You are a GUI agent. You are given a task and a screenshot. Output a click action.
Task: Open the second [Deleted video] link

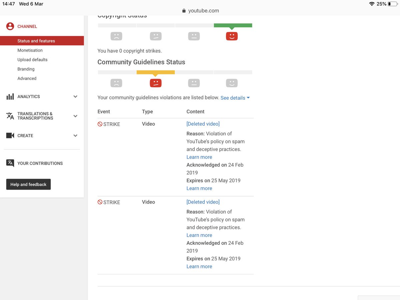(203, 202)
